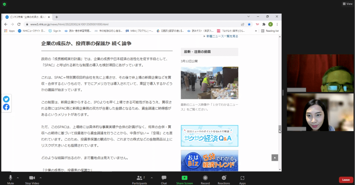Viewport: 355px width, 185px height.
Task: Leave the meeting
Action: click(x=346, y=180)
